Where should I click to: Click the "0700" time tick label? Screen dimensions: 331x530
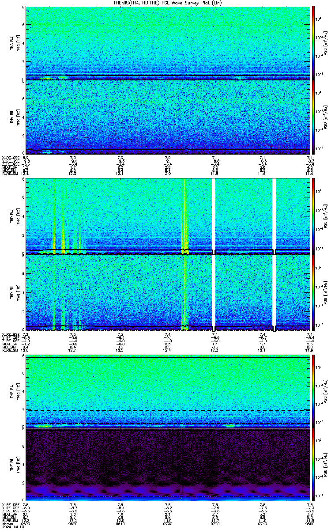(x=168, y=524)
